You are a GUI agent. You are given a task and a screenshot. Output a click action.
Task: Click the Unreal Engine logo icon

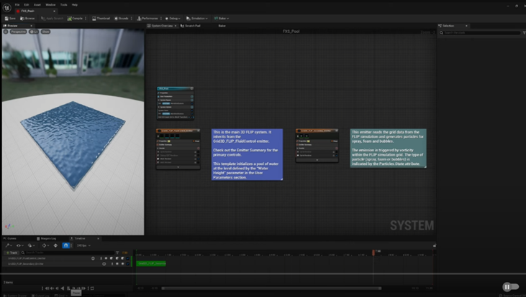tap(6, 7)
